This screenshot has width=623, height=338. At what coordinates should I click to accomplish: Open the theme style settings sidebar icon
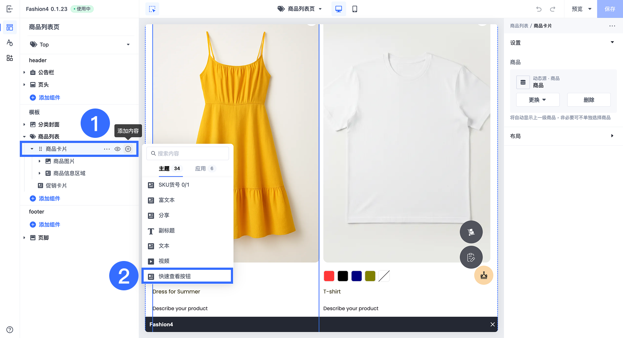point(10,43)
